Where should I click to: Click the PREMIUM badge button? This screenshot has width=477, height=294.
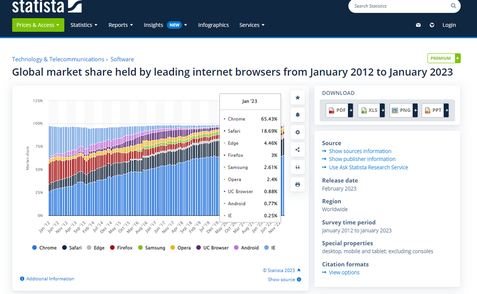(x=444, y=58)
